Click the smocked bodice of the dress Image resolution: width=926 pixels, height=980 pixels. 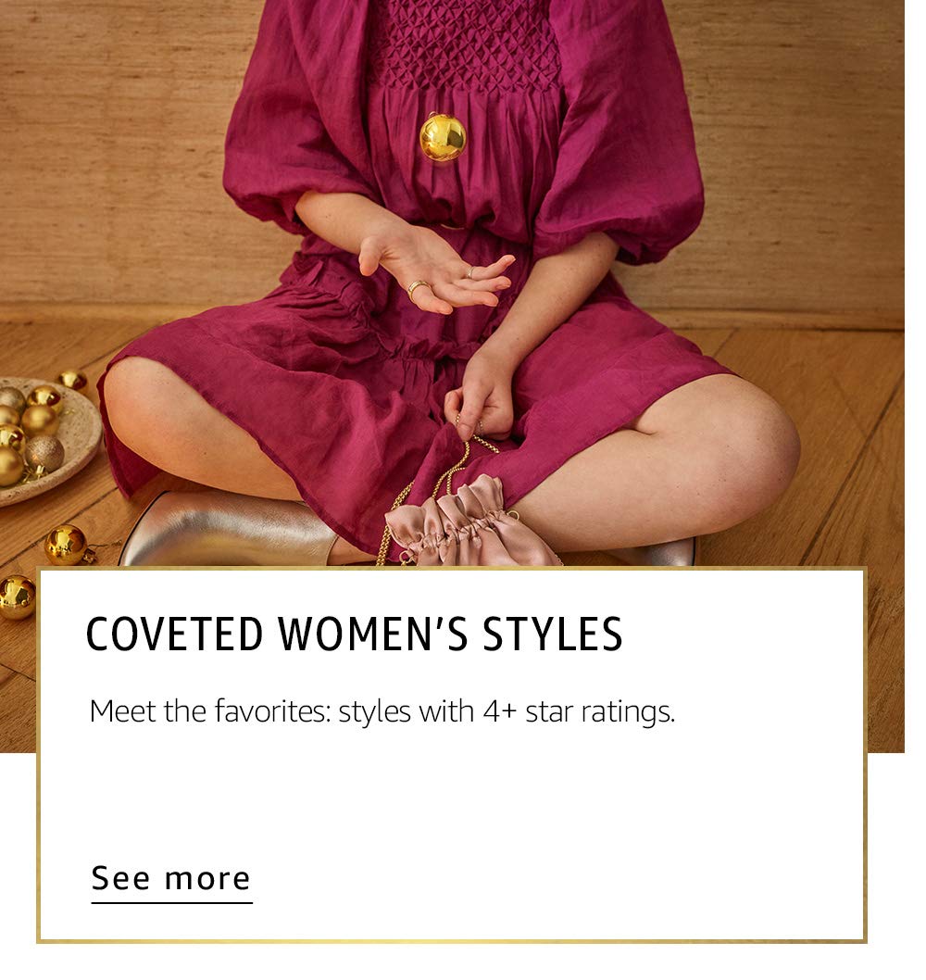click(468, 44)
